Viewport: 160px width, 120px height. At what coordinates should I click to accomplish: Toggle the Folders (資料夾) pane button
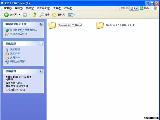[58, 15]
